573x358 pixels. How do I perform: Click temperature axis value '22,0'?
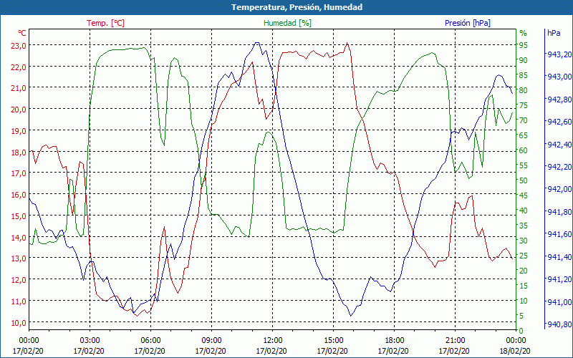click(x=19, y=67)
